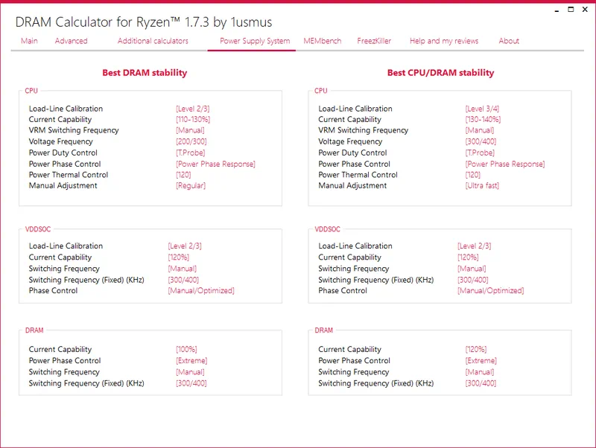Image resolution: width=596 pixels, height=448 pixels.
Task: Click VDDSOC Switching Frequency '[Manual]' under Best CPU/DRAM stability
Action: [472, 269]
